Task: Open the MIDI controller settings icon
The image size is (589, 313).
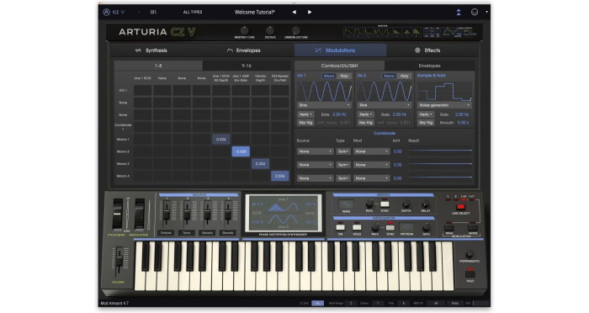Action: click(x=475, y=12)
